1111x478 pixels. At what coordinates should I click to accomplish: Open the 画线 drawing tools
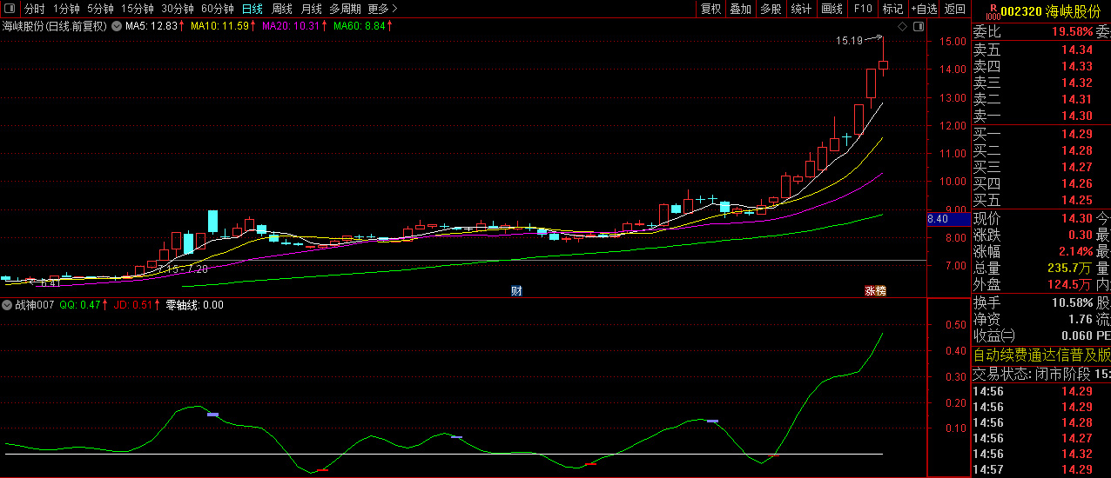pyautogui.click(x=832, y=9)
